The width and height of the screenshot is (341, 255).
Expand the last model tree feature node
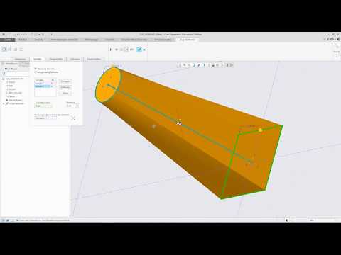pyautogui.click(x=4, y=103)
